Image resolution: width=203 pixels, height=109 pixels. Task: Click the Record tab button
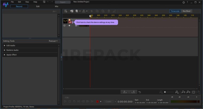[19, 6]
